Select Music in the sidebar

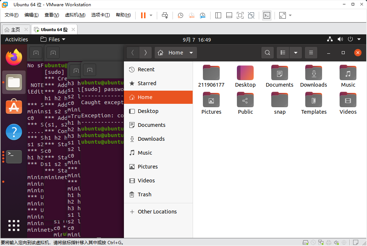pos(158,153)
